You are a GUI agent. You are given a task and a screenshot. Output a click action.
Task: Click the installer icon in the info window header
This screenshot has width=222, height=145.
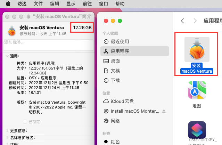click(x=12, y=31)
